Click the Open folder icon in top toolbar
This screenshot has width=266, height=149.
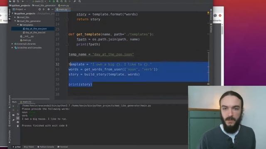pos(10,1)
